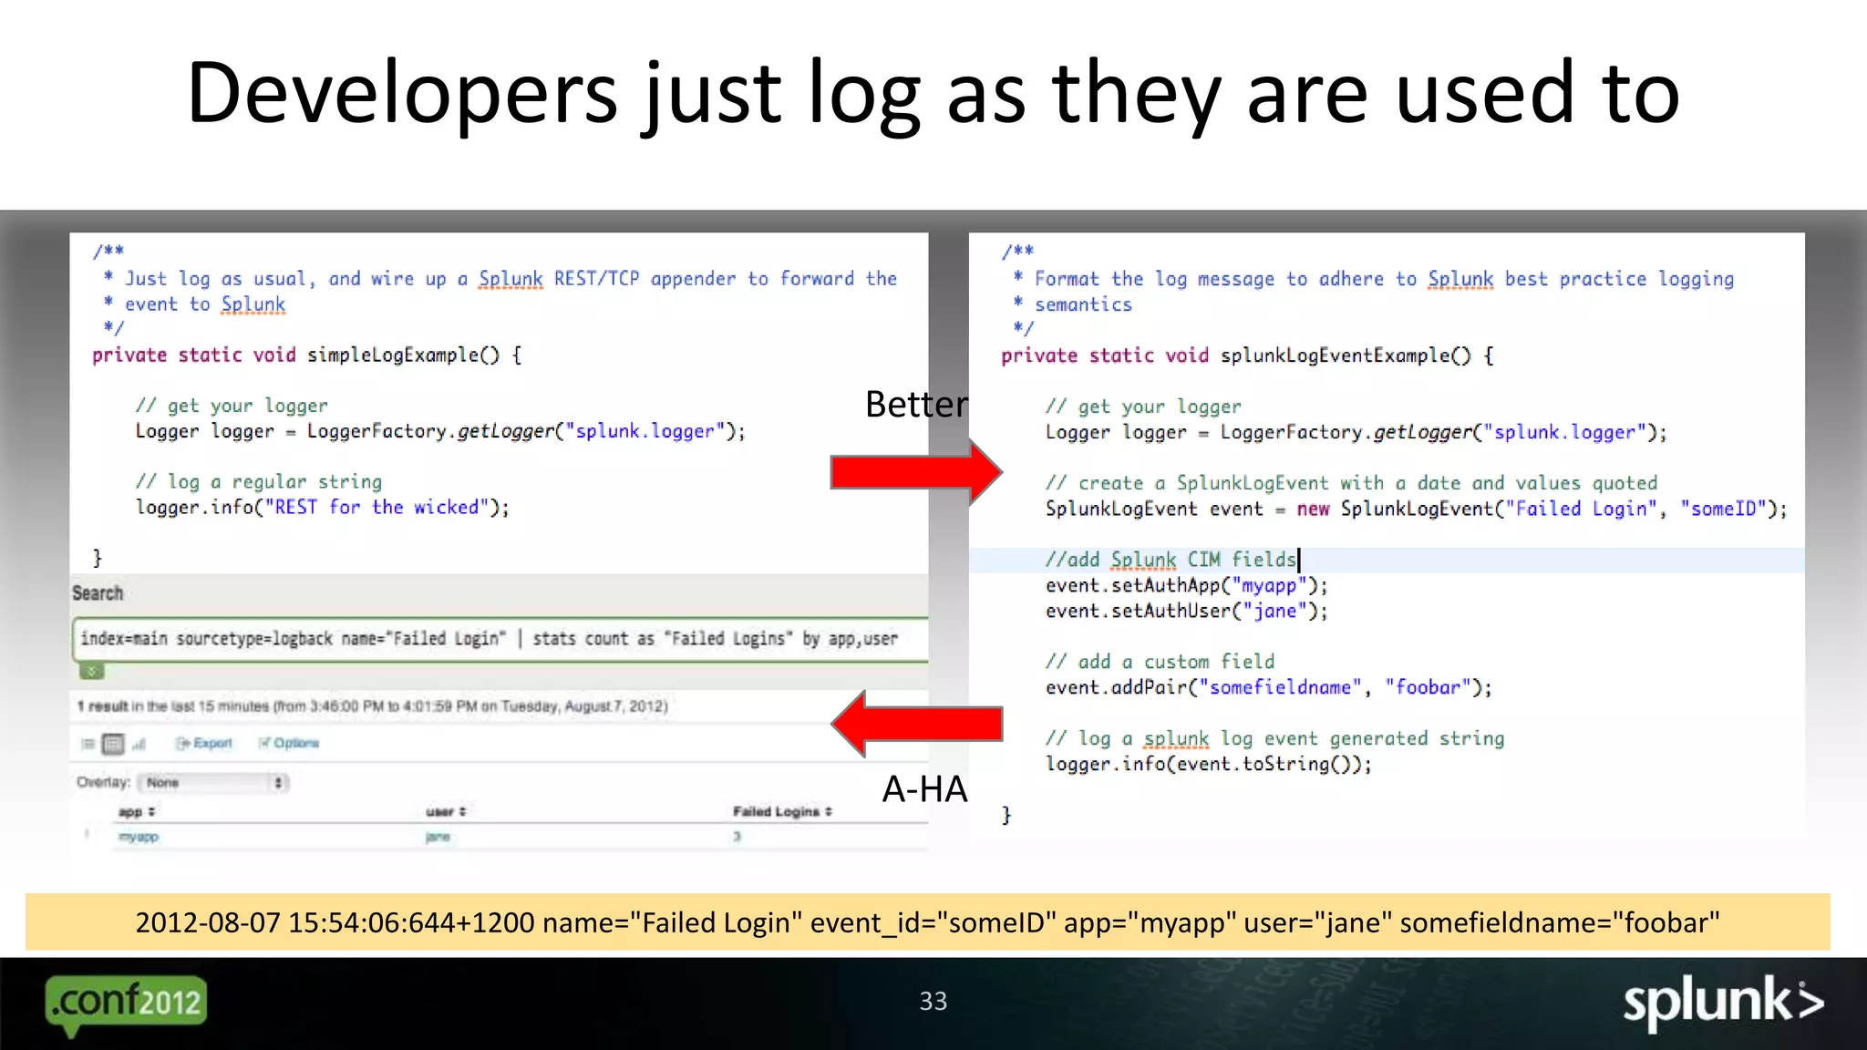The width and height of the screenshot is (1867, 1050).
Task: Switch to the chart view icon
Action: (x=139, y=744)
